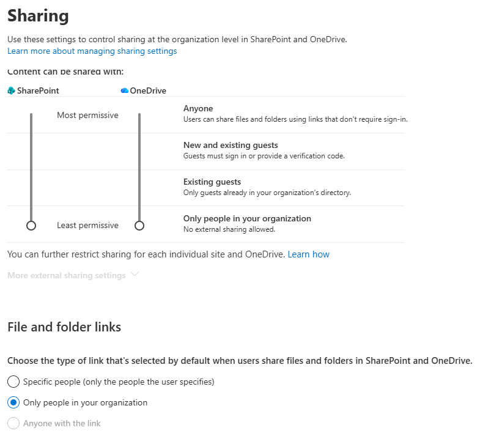
Task: Click the OneDrive slider handle
Action: [139, 225]
